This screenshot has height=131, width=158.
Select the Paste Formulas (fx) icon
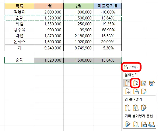coord(136,83)
